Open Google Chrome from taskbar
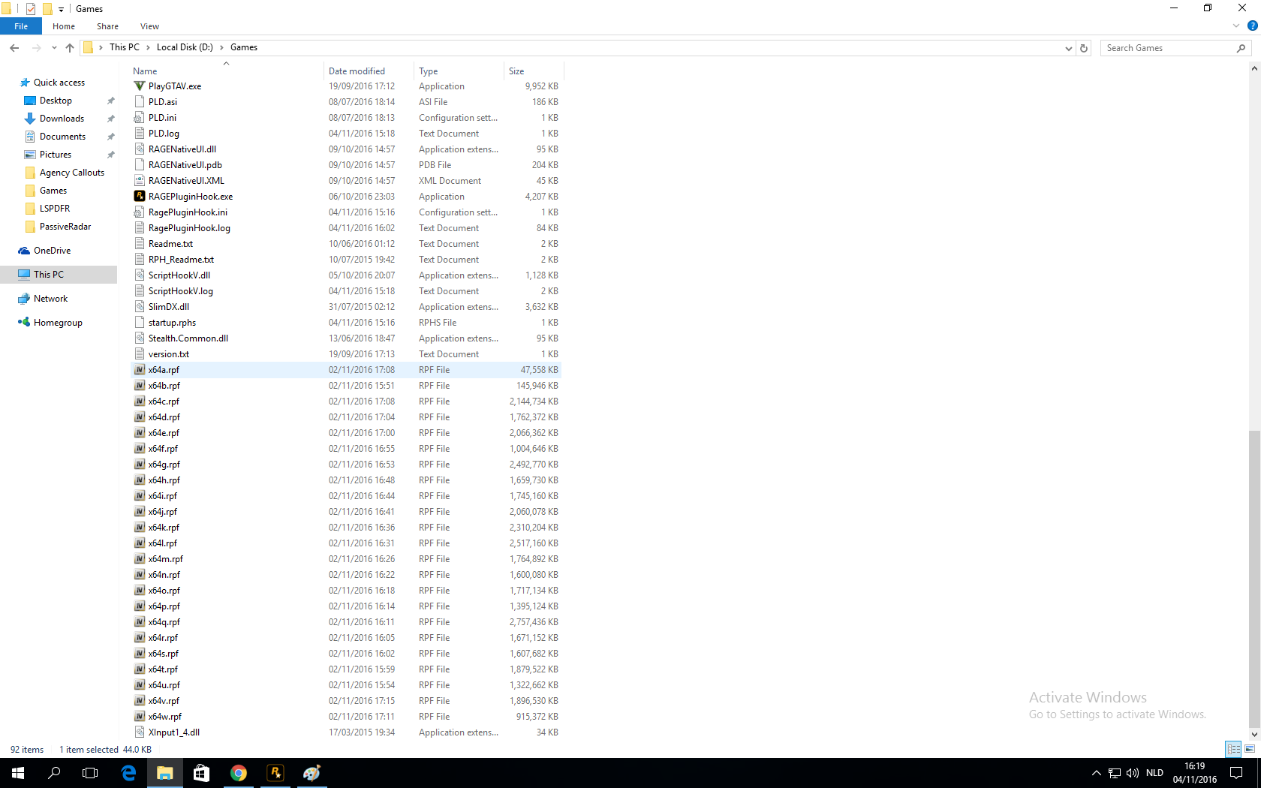The width and height of the screenshot is (1261, 788). pyautogui.click(x=239, y=773)
